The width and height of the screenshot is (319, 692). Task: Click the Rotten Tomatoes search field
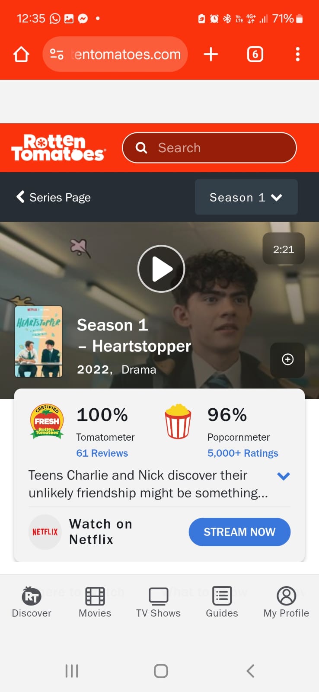click(x=210, y=147)
